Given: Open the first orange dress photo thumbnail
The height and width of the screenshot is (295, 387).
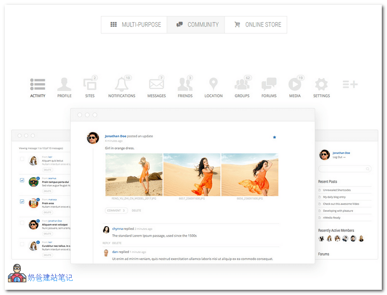Looking at the screenshot, I should point(134,174).
